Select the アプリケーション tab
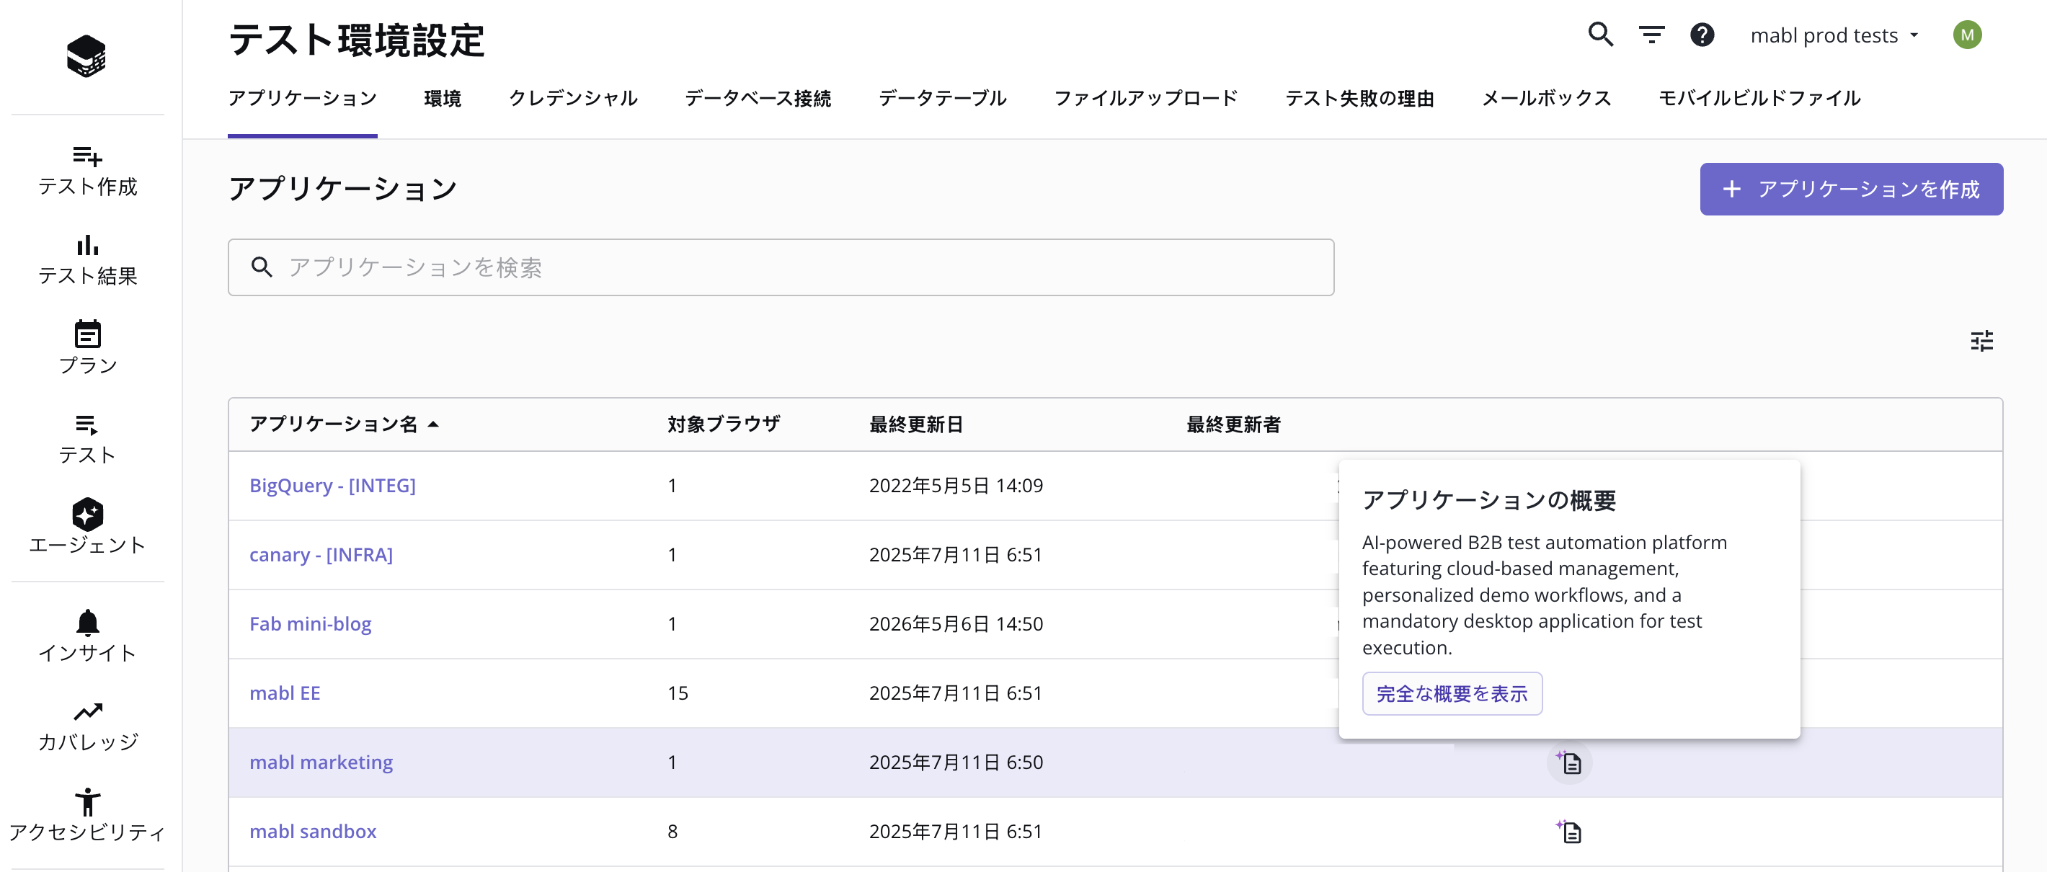Image resolution: width=2047 pixels, height=872 pixels. point(303,98)
